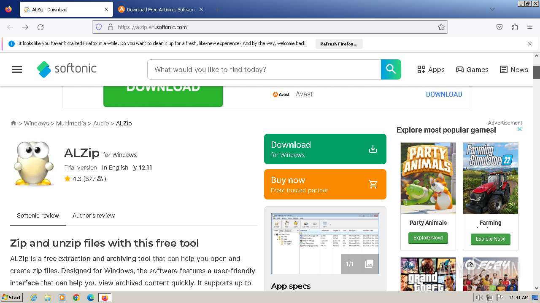Click the 11:41 AM system clock
This screenshot has width=540, height=303.
(x=518, y=298)
